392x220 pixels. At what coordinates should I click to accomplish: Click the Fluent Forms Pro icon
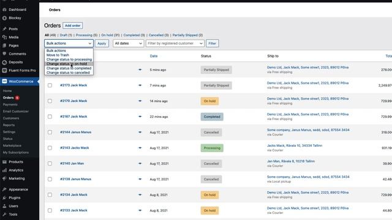[x=4, y=70]
